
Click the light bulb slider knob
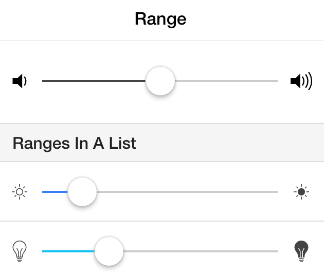coord(109,251)
